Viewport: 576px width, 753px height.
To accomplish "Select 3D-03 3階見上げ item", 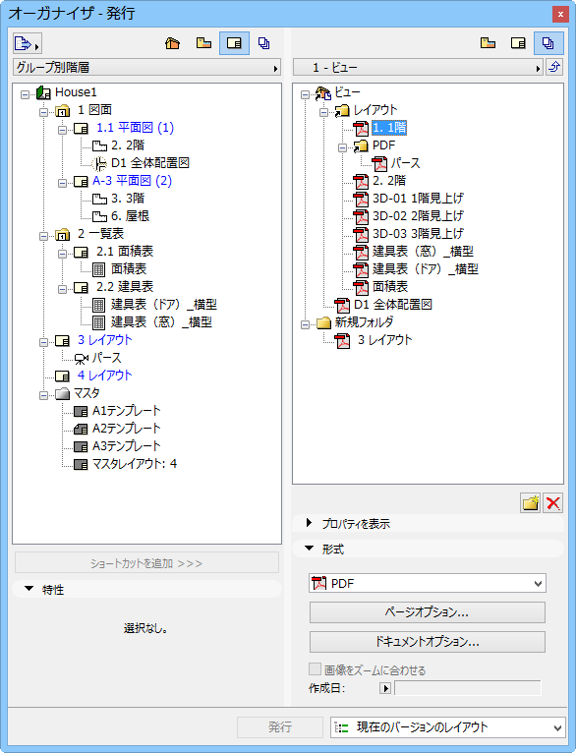I will [418, 234].
